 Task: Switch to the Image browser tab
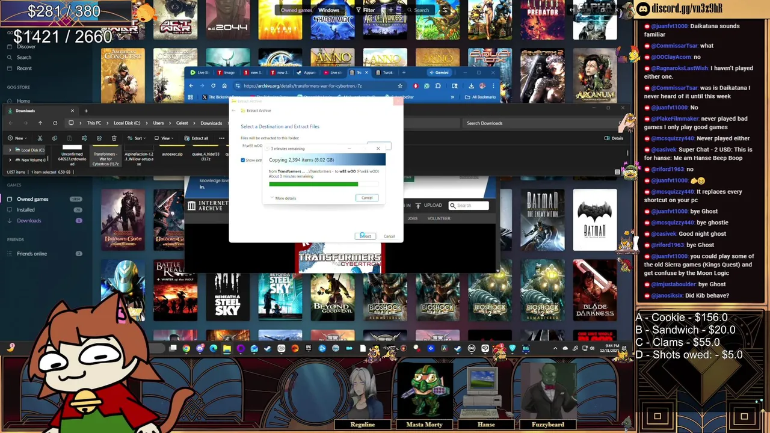click(227, 73)
